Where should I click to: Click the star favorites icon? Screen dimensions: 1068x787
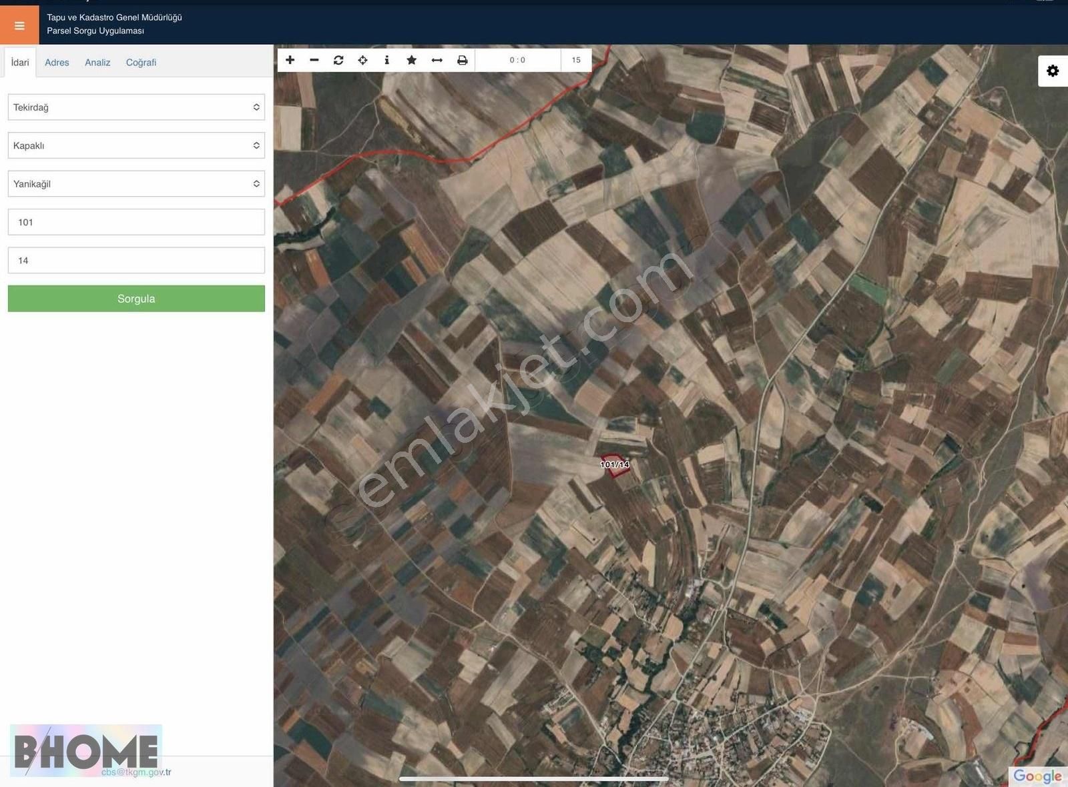click(412, 60)
